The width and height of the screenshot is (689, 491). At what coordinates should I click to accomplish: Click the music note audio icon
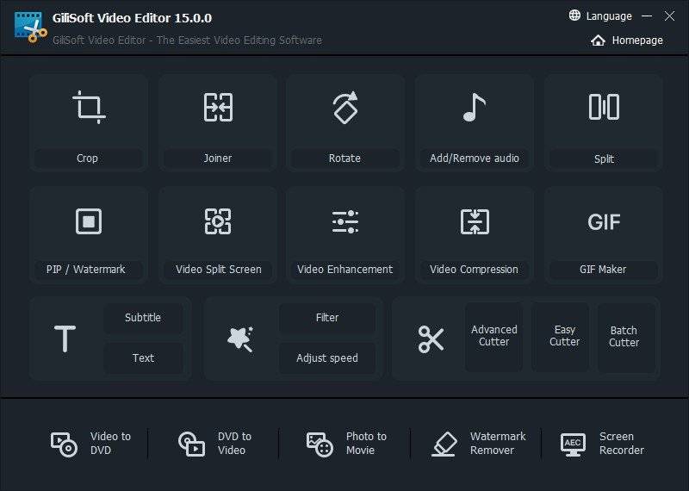475,108
